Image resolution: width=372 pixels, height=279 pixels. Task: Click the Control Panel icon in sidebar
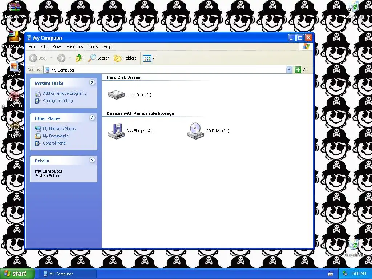pos(38,143)
